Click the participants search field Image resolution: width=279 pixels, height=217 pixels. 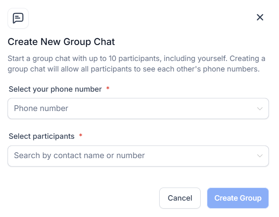tap(138, 156)
